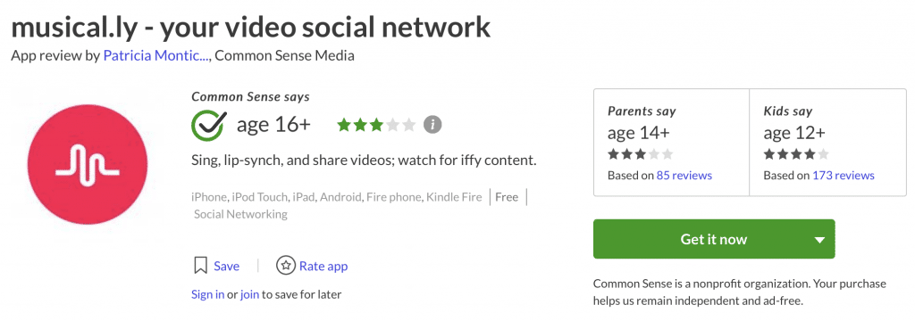Click the Kids say gray star rating
Screen dimensions: 915x321
tap(796, 154)
